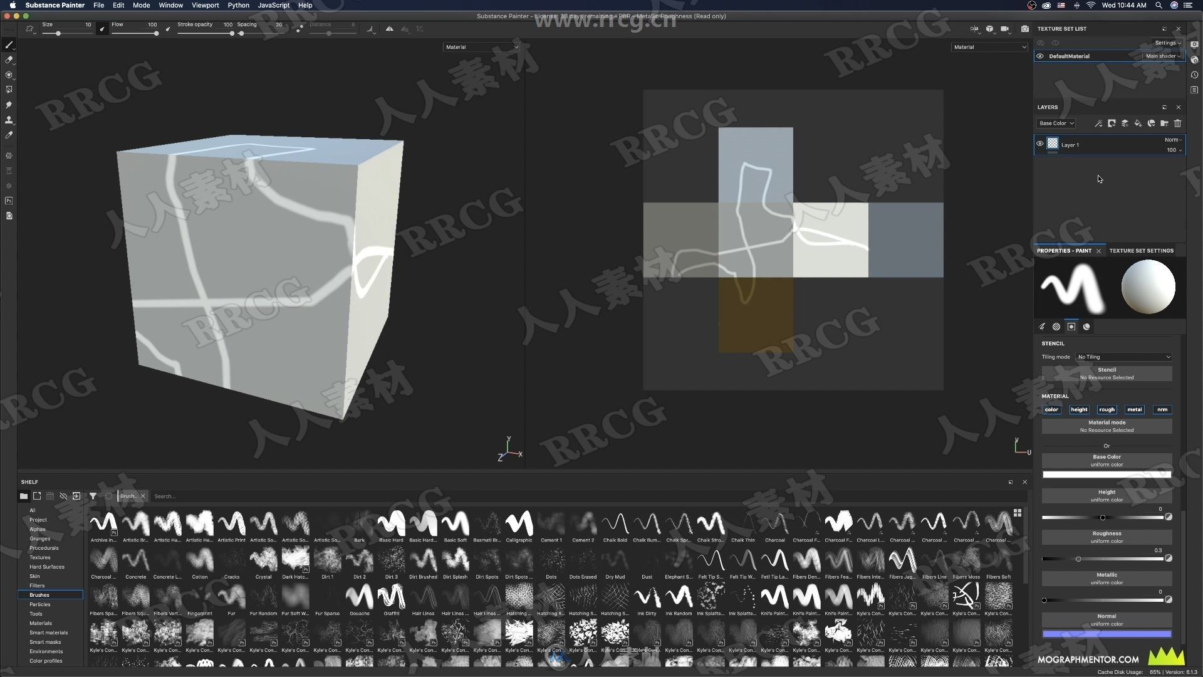1203x677 pixels.
Task: Toggle the height material channel
Action: coord(1079,410)
